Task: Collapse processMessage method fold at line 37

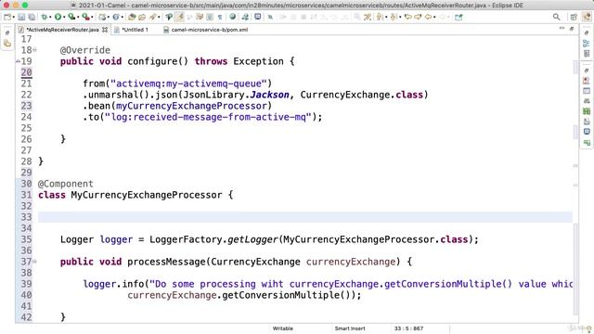Action: 35,262
